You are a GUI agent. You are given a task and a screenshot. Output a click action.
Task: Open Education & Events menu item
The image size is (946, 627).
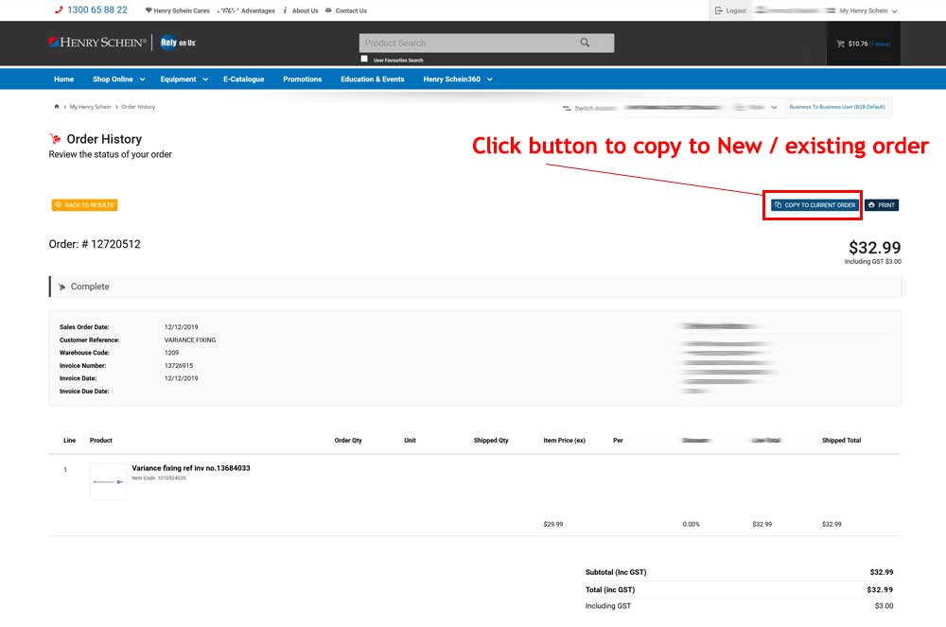[372, 79]
